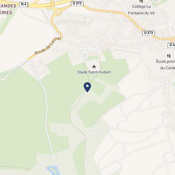Select the large green forest area on left
Screen dimensions: 175x175
tap(22, 117)
